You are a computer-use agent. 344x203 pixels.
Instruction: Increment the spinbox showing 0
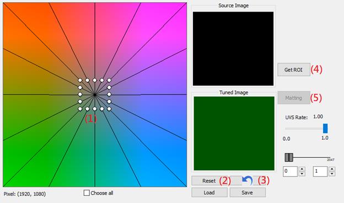click(x=302, y=169)
